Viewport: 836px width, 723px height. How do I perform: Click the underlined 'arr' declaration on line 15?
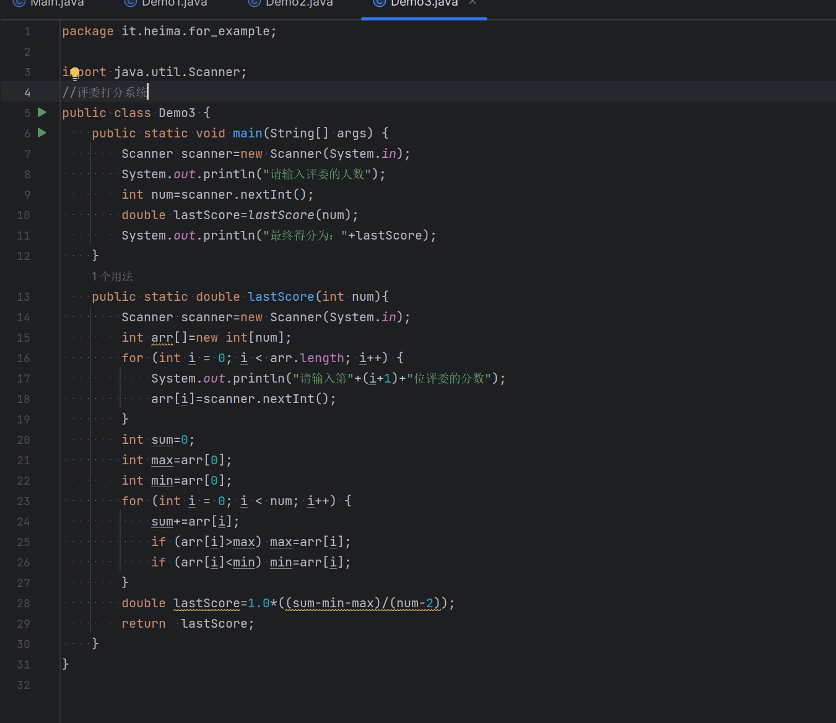pyautogui.click(x=162, y=337)
